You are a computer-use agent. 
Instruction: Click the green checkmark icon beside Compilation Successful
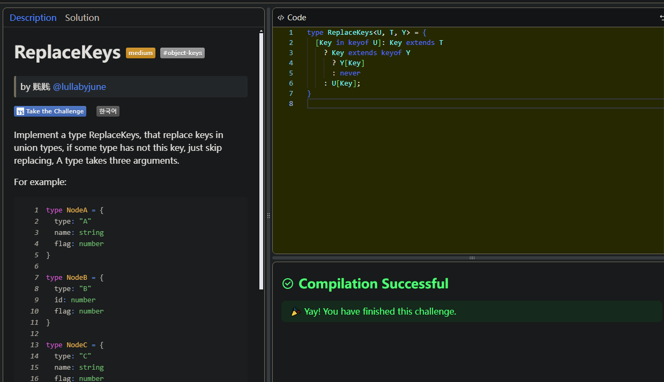[x=288, y=284]
